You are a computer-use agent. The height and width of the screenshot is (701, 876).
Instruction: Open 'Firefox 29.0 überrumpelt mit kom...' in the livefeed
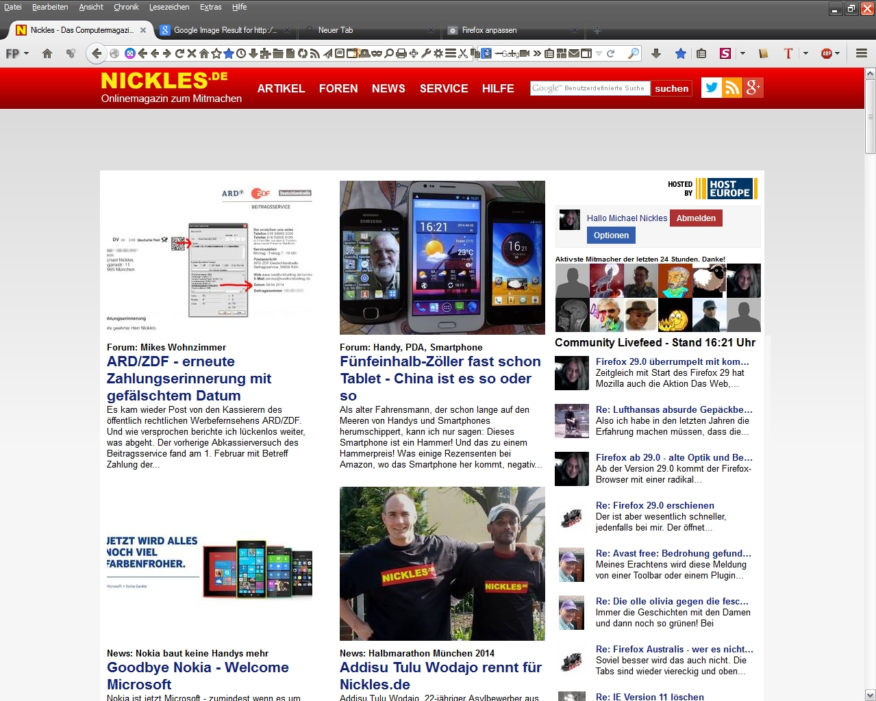[673, 361]
